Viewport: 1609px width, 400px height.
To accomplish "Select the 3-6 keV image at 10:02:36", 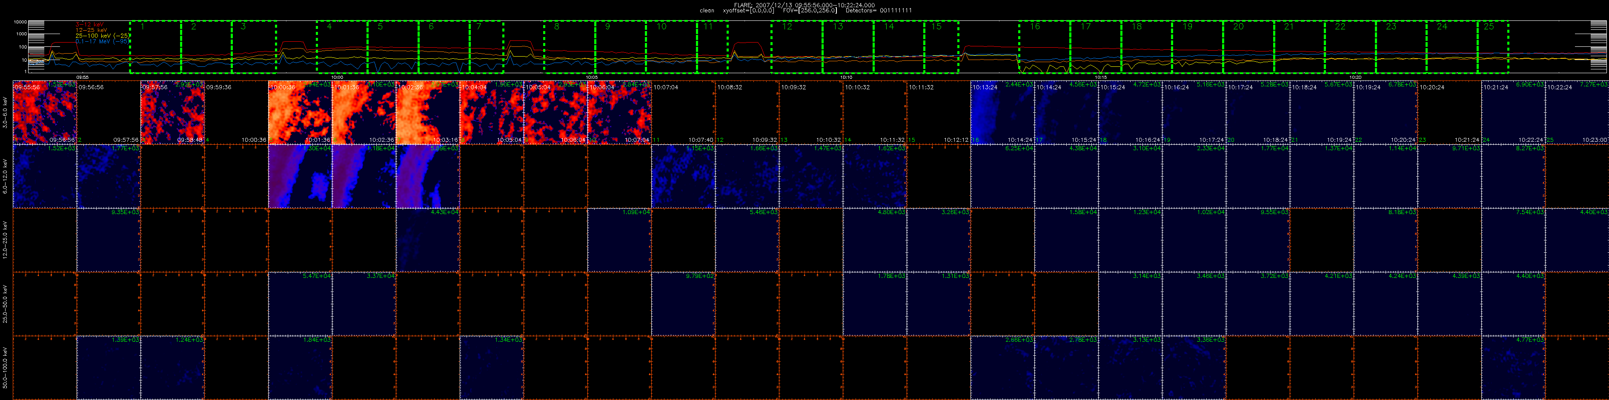I will pos(428,112).
